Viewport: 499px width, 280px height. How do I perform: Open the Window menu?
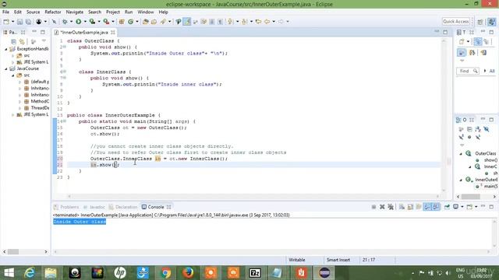coord(146,12)
